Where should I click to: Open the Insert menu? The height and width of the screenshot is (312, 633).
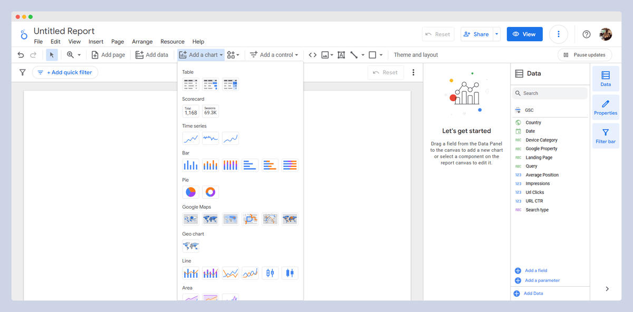point(96,42)
